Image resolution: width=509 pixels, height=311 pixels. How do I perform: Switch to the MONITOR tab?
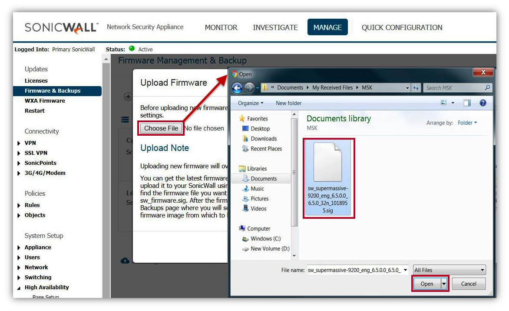coord(221,27)
